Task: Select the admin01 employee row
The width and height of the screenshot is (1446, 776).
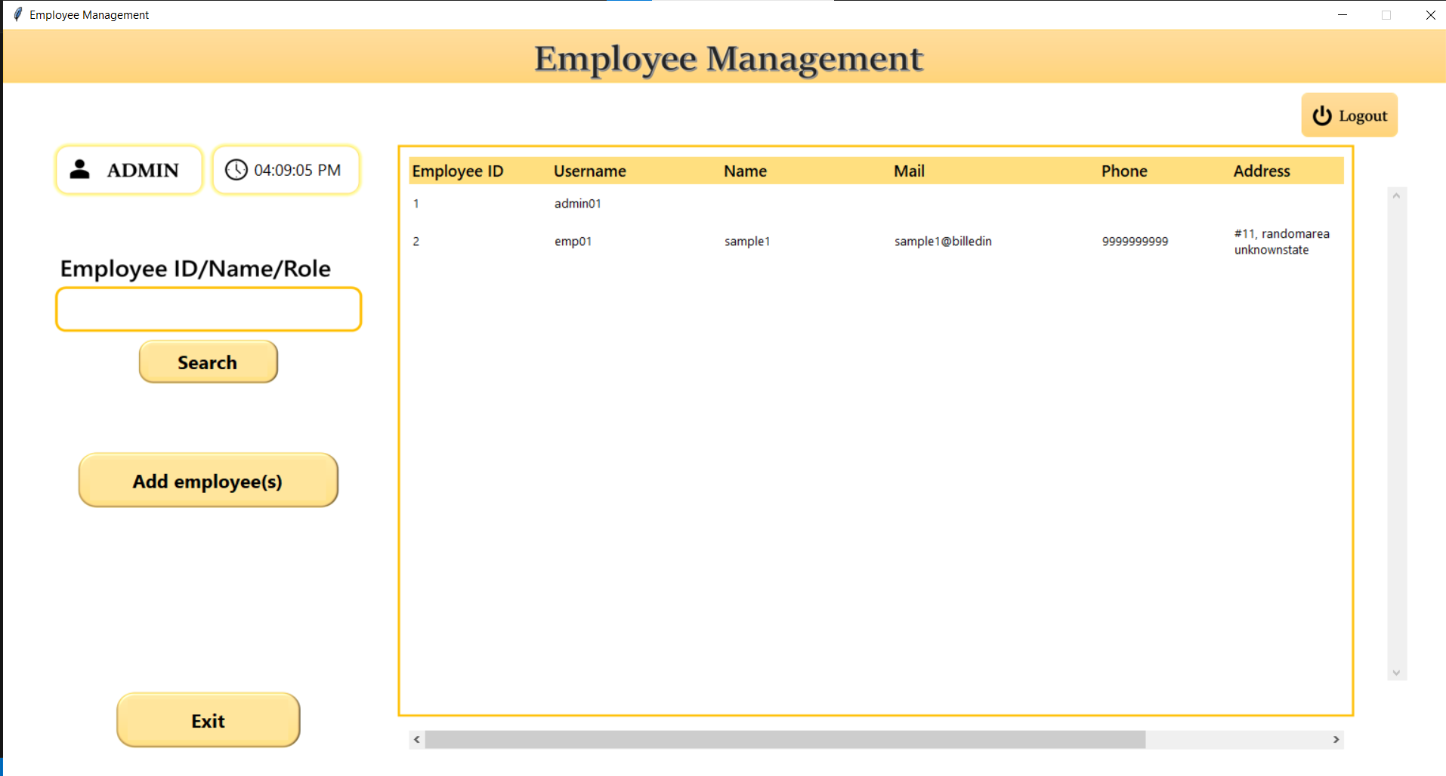Action: pos(876,203)
